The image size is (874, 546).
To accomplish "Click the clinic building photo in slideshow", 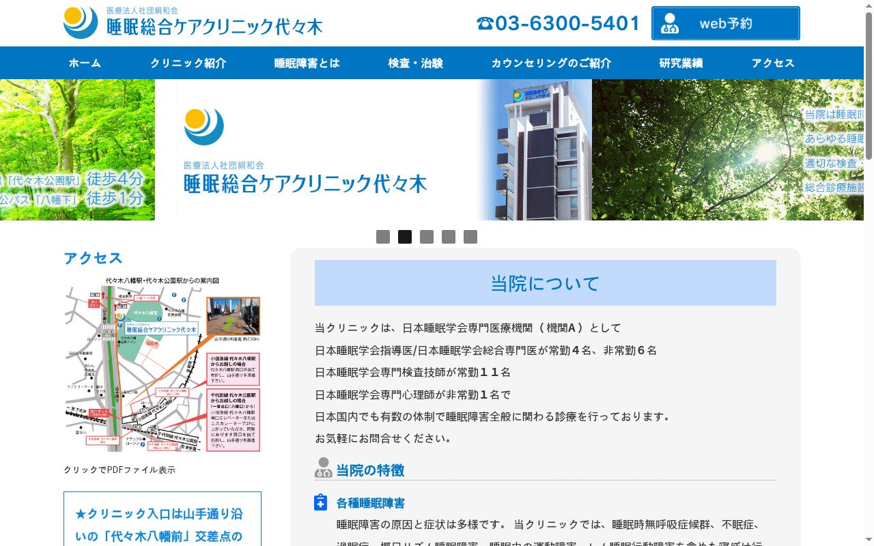I will coord(539,149).
